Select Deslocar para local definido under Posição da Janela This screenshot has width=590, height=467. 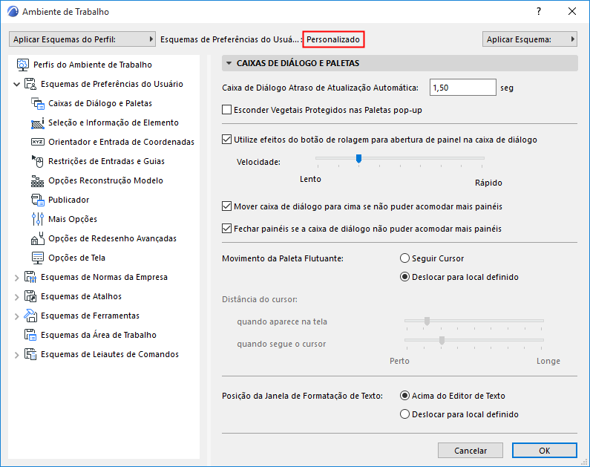404,414
